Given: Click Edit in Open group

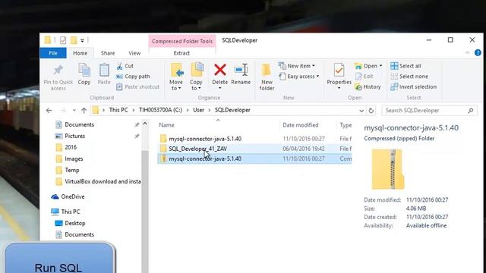Looking at the screenshot, I should pyautogui.click(x=364, y=77).
